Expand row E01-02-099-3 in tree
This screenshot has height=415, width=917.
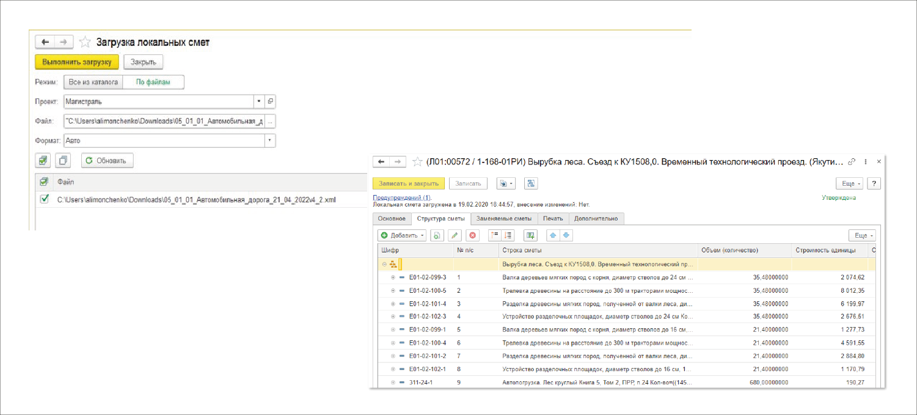(x=393, y=277)
